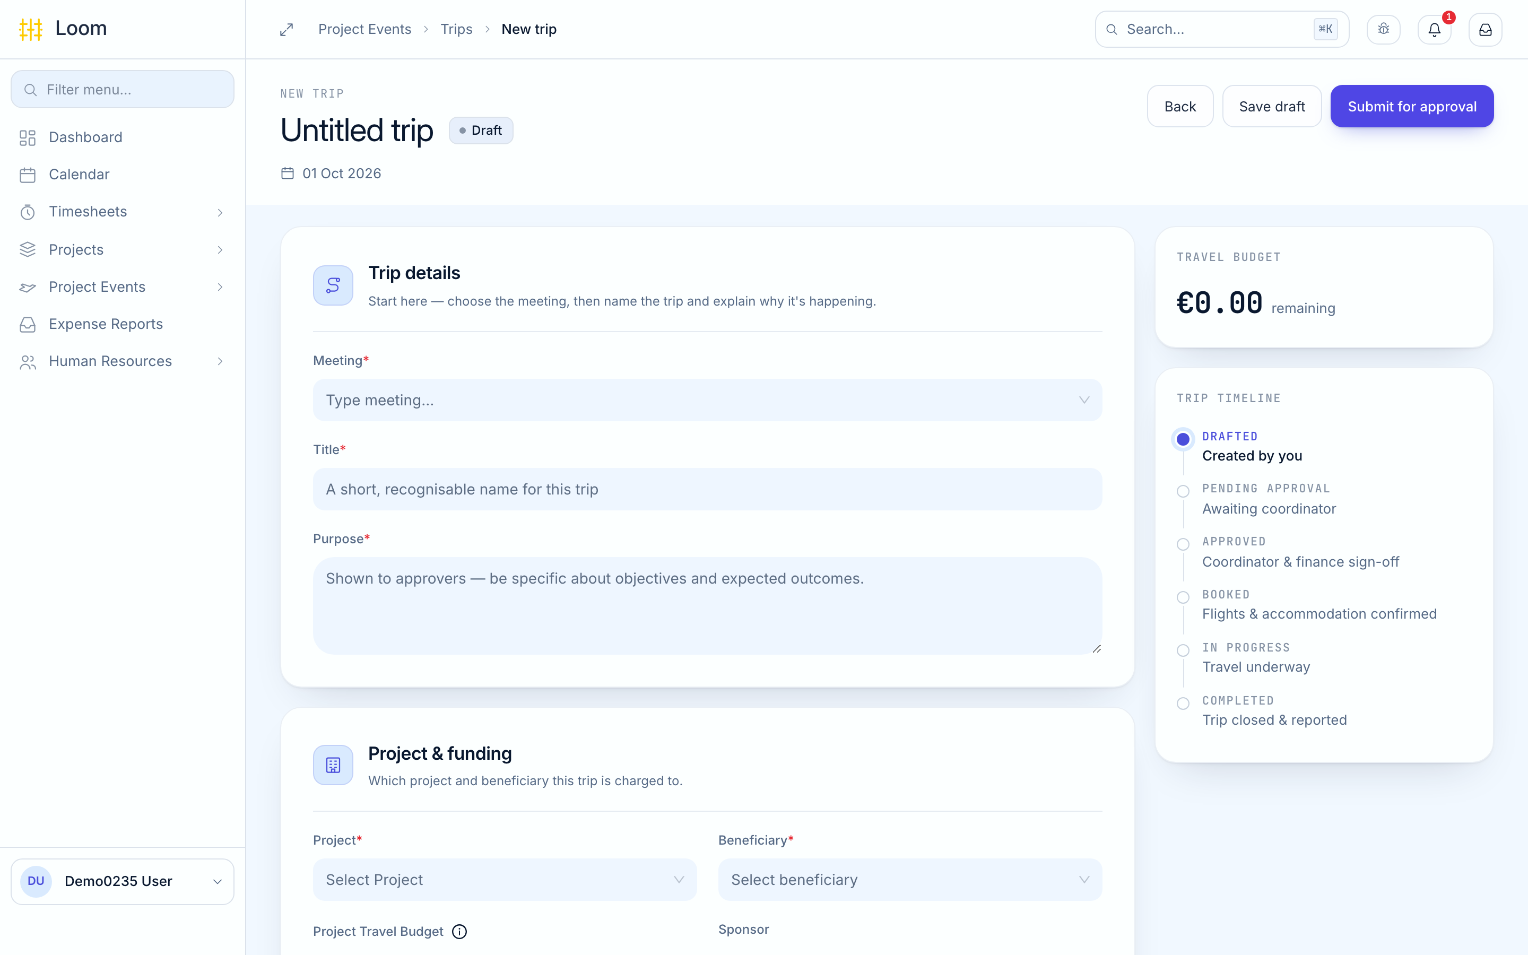Expand the Project Events submenu chevron

point(220,288)
